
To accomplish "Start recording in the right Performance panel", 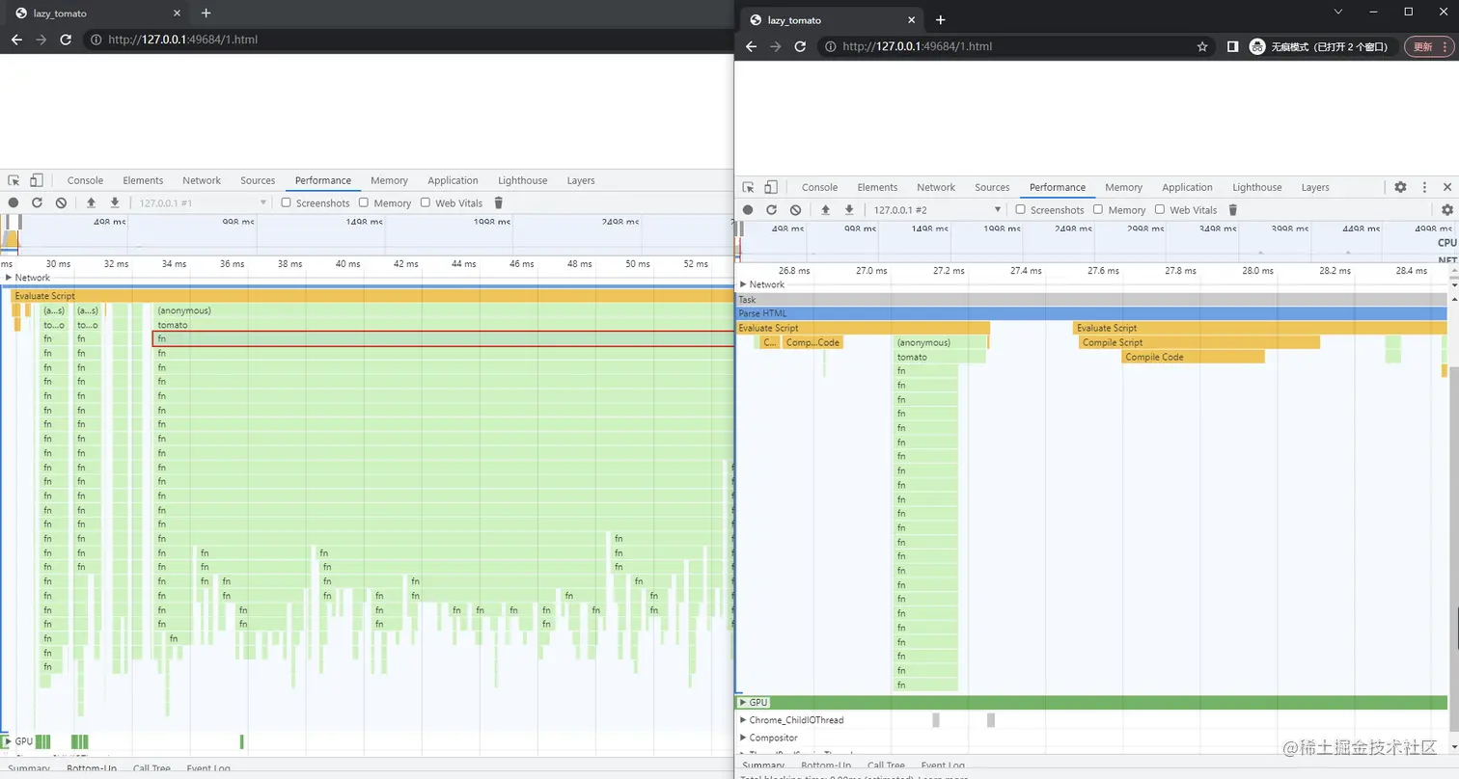I will [x=748, y=209].
